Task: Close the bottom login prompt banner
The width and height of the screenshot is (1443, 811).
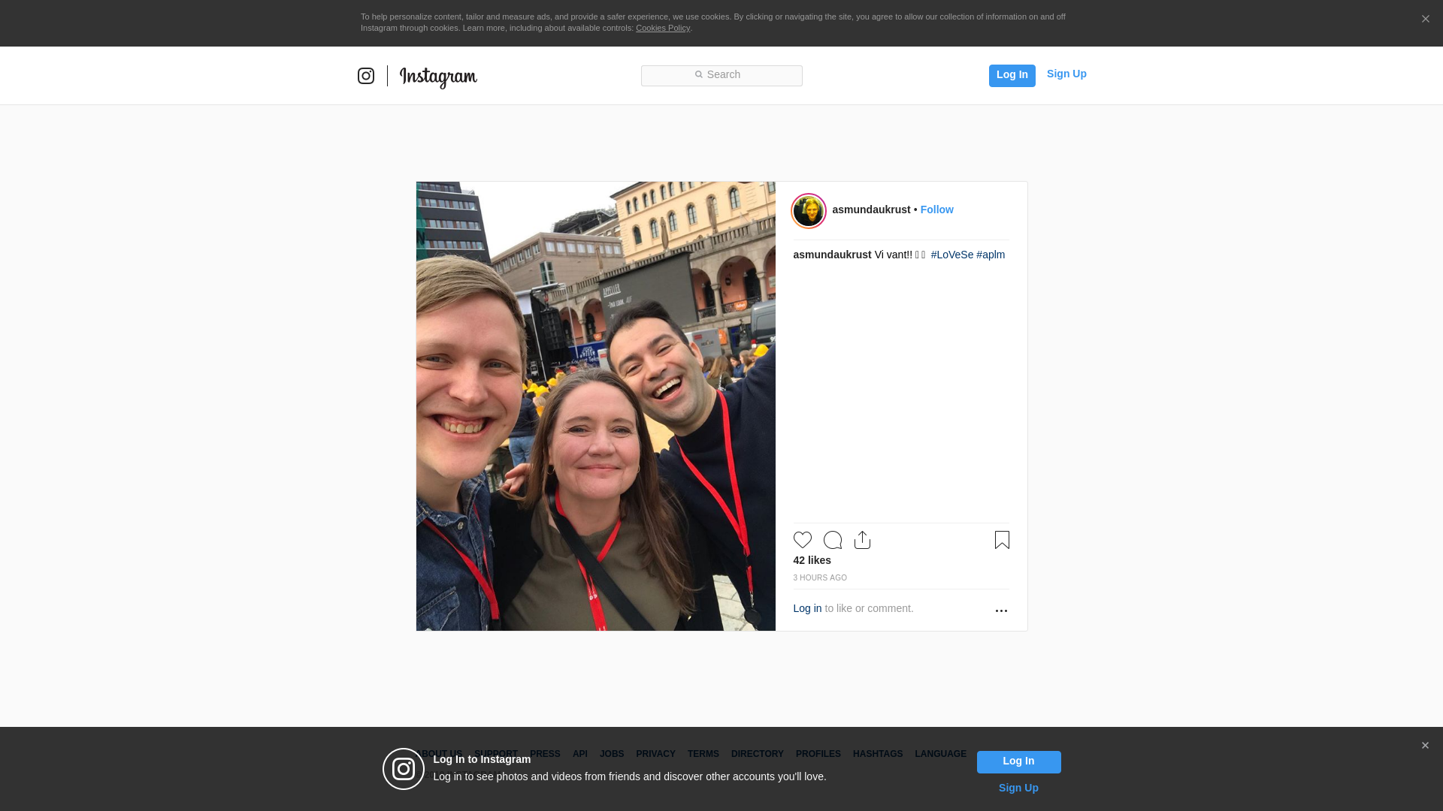Action: (1425, 746)
